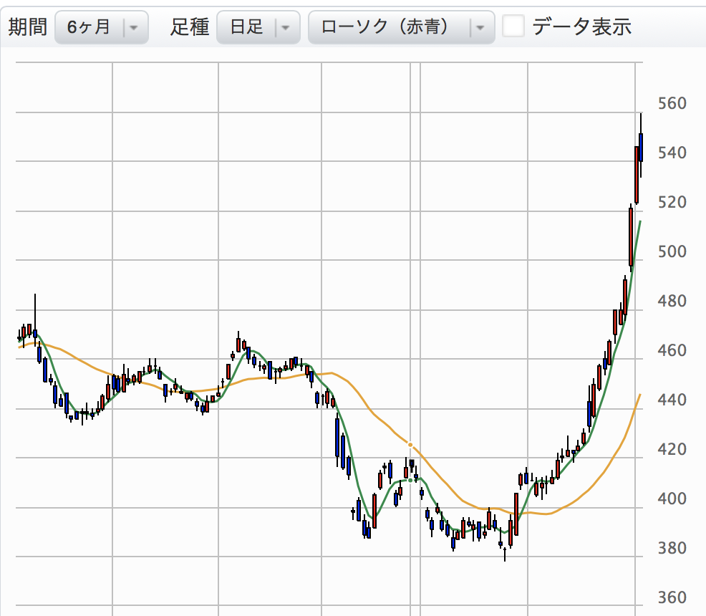Click the dot marker on the orange line
The height and width of the screenshot is (616, 706).
click(410, 444)
